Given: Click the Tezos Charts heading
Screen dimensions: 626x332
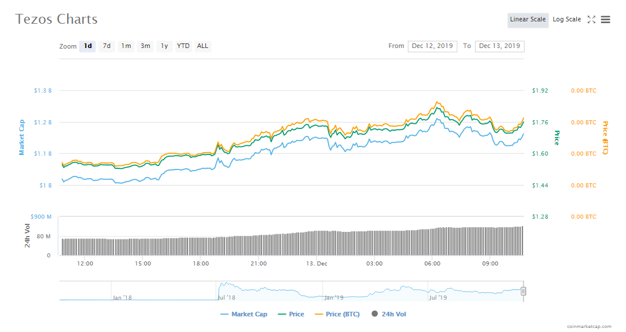Looking at the screenshot, I should pyautogui.click(x=56, y=19).
